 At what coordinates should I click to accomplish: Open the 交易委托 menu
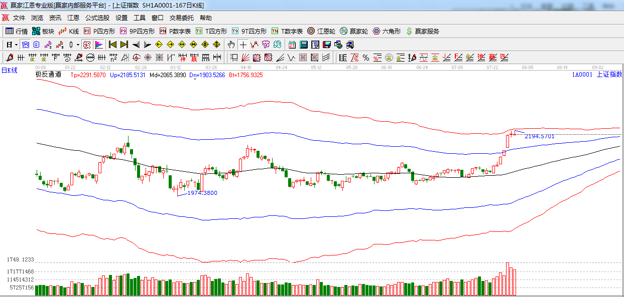pos(181,18)
